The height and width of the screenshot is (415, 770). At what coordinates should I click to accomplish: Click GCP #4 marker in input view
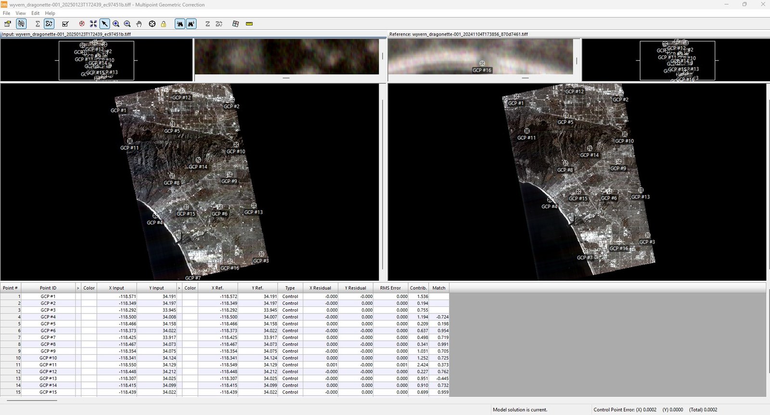point(155,216)
